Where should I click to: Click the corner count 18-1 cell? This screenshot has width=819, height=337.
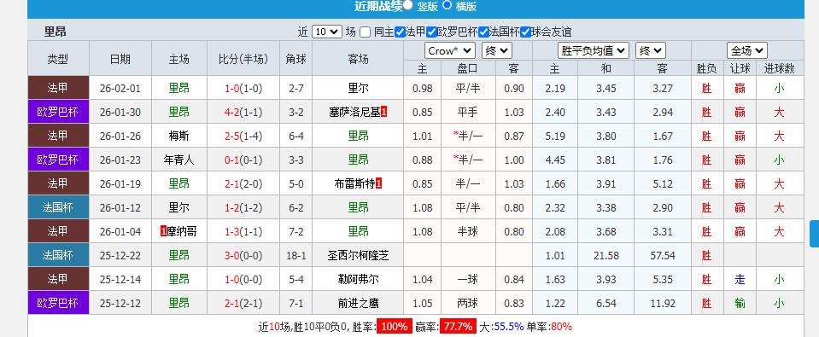295,256
